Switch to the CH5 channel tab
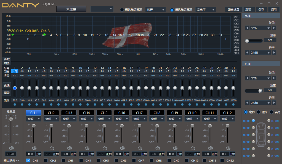The height and width of the screenshot is (164, 282). (x=104, y=113)
